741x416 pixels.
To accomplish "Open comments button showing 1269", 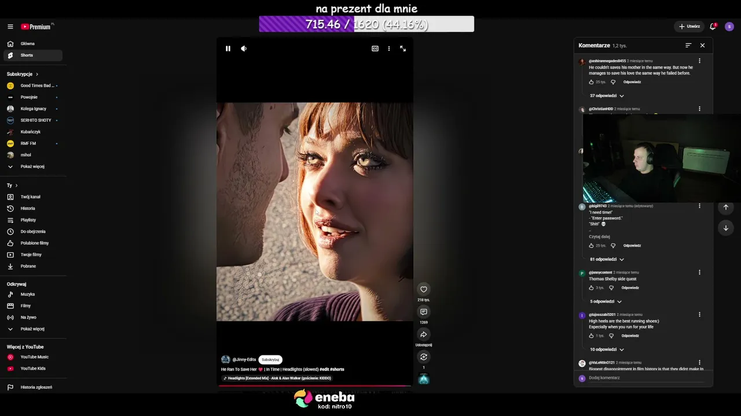I will (424, 312).
